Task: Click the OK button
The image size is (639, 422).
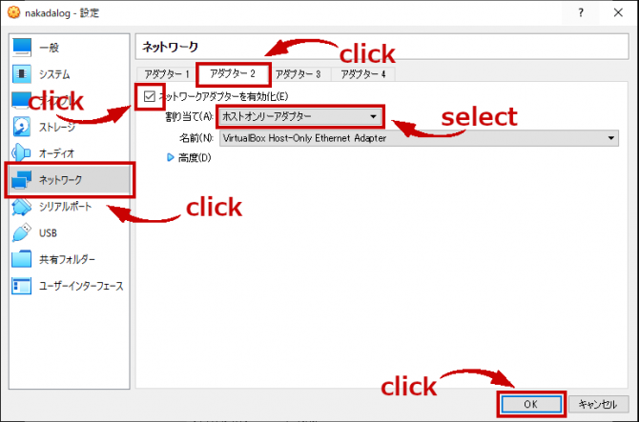Action: (x=531, y=404)
